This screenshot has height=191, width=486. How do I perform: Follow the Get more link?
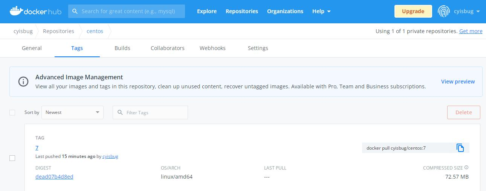pos(471,31)
